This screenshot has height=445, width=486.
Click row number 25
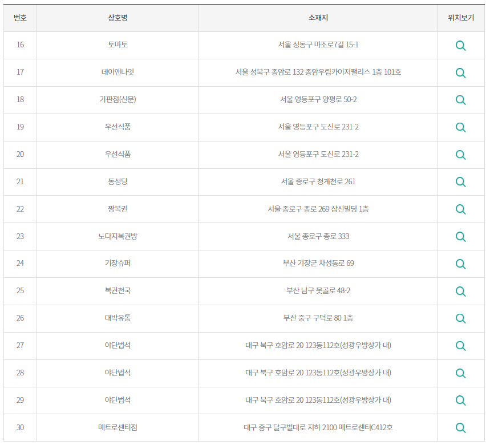(x=20, y=290)
